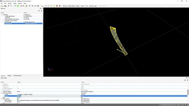Click the Load file icon in toolbar
The width and height of the screenshot is (189, 106).
pos(1,6)
